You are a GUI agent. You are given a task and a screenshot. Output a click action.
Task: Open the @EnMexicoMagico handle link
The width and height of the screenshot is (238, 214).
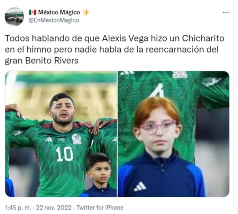click(54, 20)
